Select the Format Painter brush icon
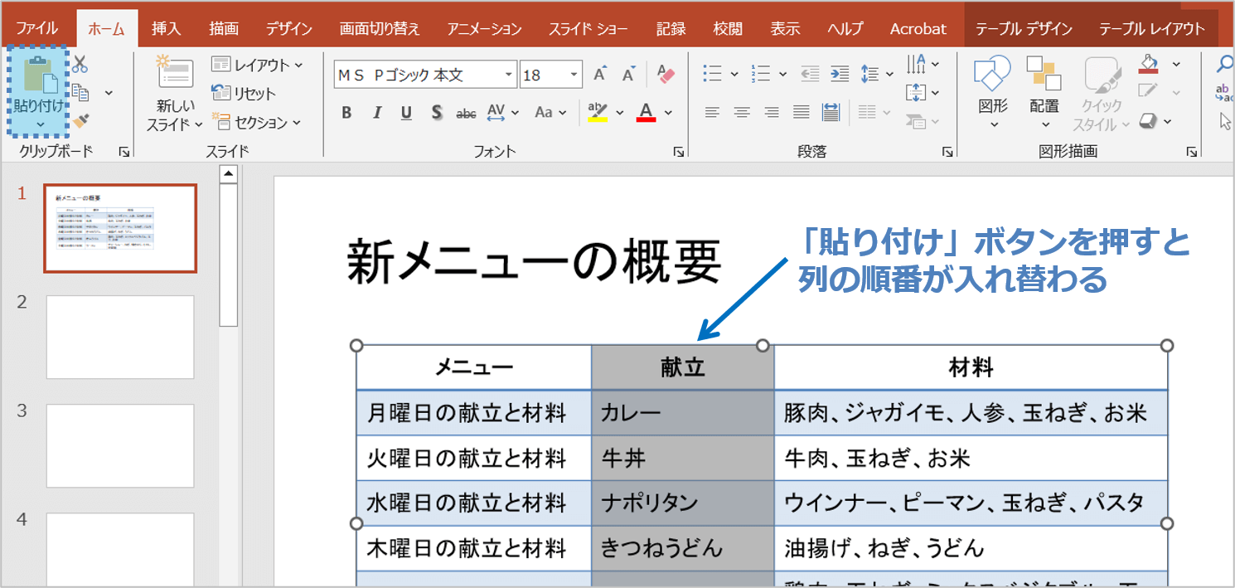This screenshot has width=1235, height=588. (80, 122)
